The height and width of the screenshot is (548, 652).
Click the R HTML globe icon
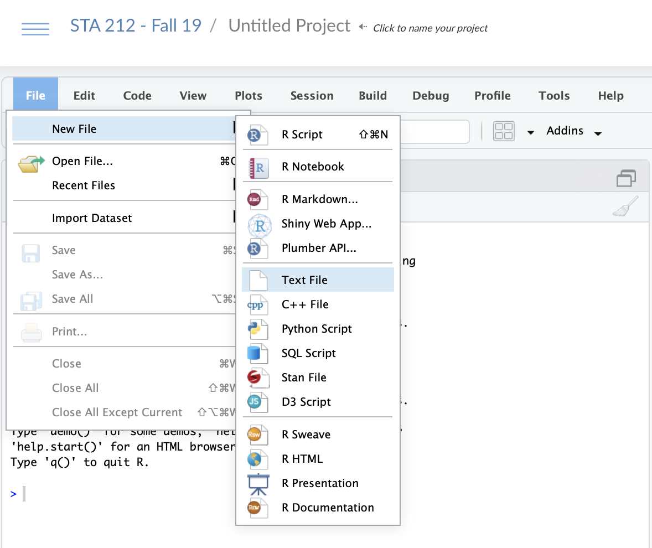257,459
